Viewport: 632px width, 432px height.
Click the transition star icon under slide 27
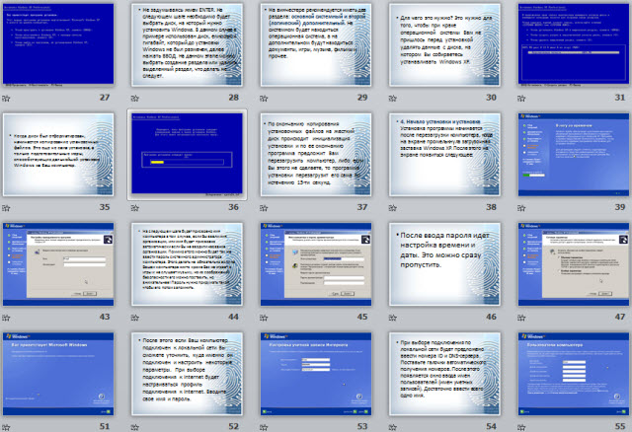6,99
